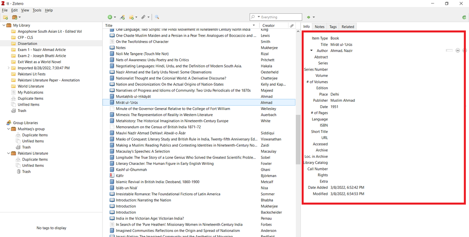
Task: Select the item 'Noli Me Tangere (Touch Me Not)'
Action: [x=142, y=54]
